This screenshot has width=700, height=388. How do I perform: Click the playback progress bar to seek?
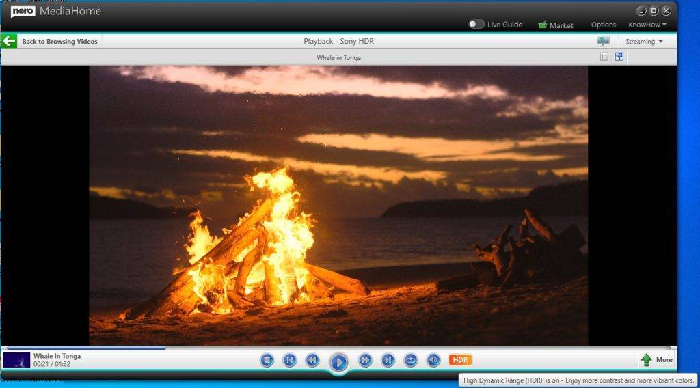(x=338, y=348)
